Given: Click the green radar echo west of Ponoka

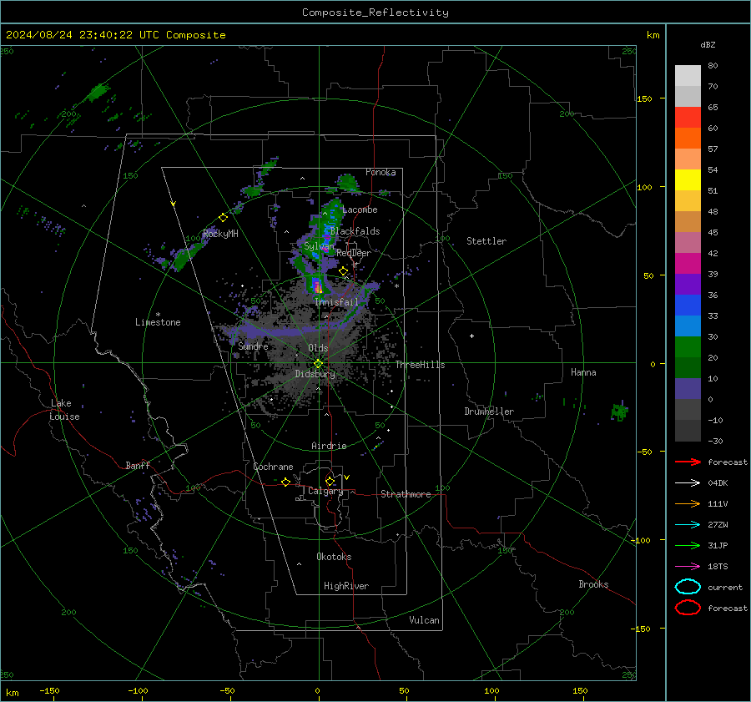Looking at the screenshot, I should [x=347, y=183].
